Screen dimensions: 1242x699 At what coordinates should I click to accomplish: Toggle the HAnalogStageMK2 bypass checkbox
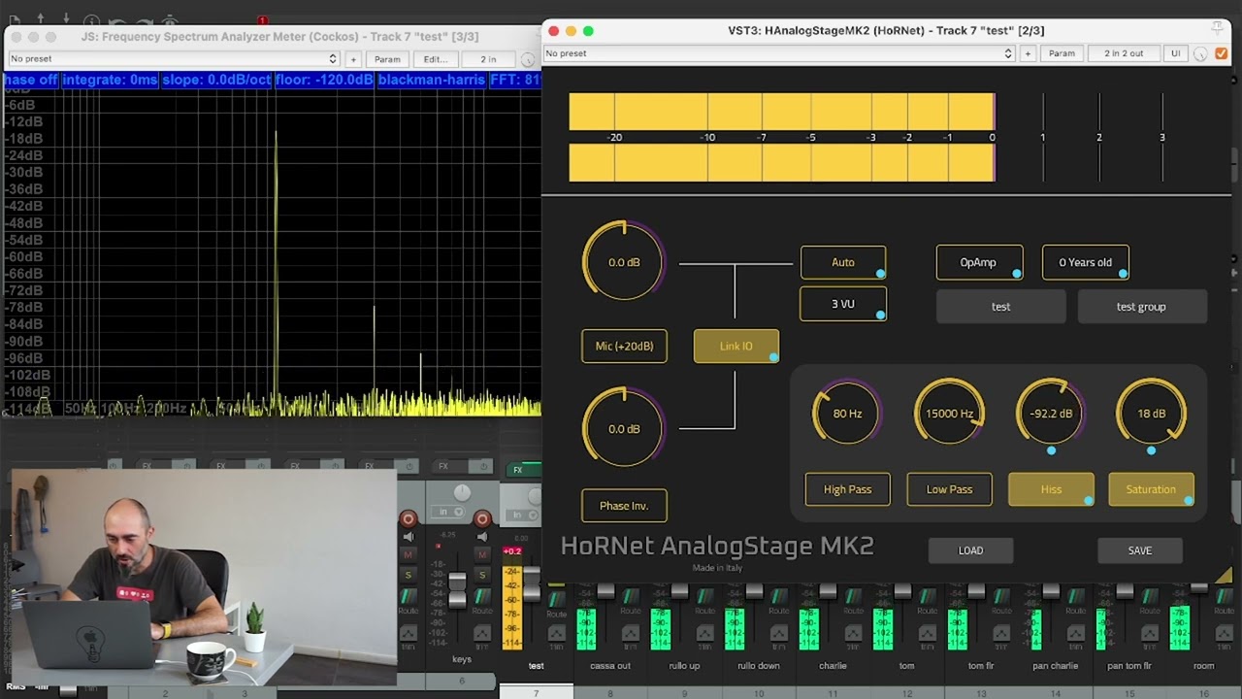1222,53
